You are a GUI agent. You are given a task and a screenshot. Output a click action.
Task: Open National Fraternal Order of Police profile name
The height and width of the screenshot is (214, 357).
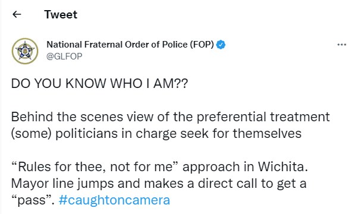(130, 45)
